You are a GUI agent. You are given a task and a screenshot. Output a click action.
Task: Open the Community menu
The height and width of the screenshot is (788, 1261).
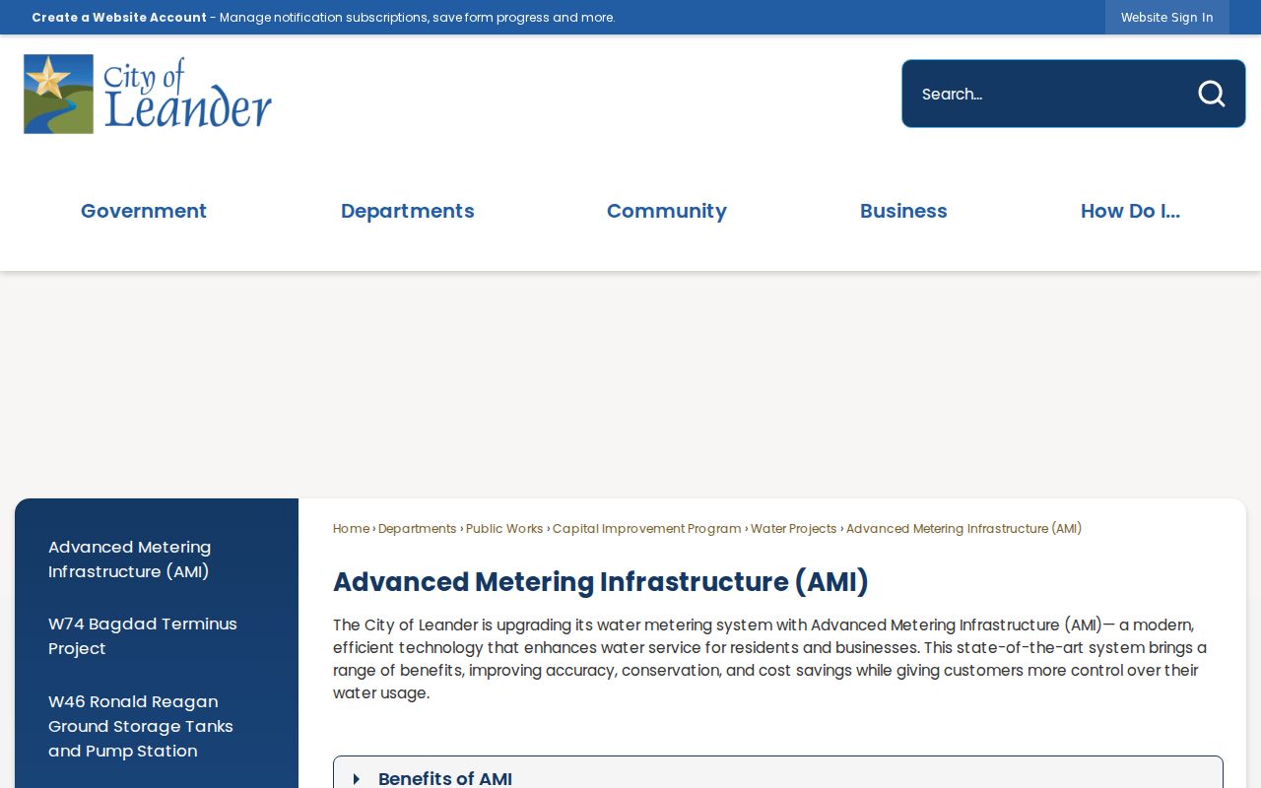[667, 211]
